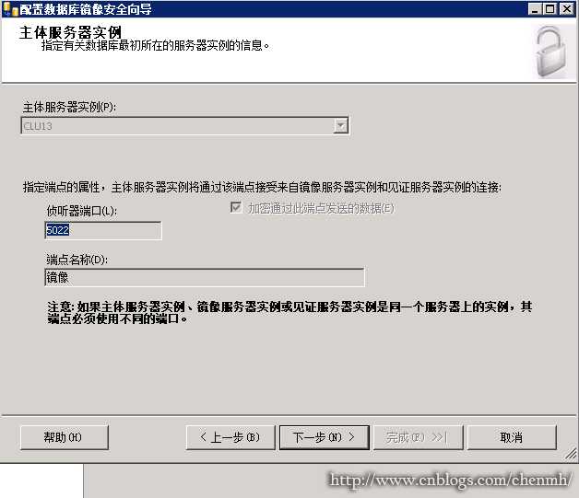
Task: Click the 帮助(H) button
Action: pos(65,437)
